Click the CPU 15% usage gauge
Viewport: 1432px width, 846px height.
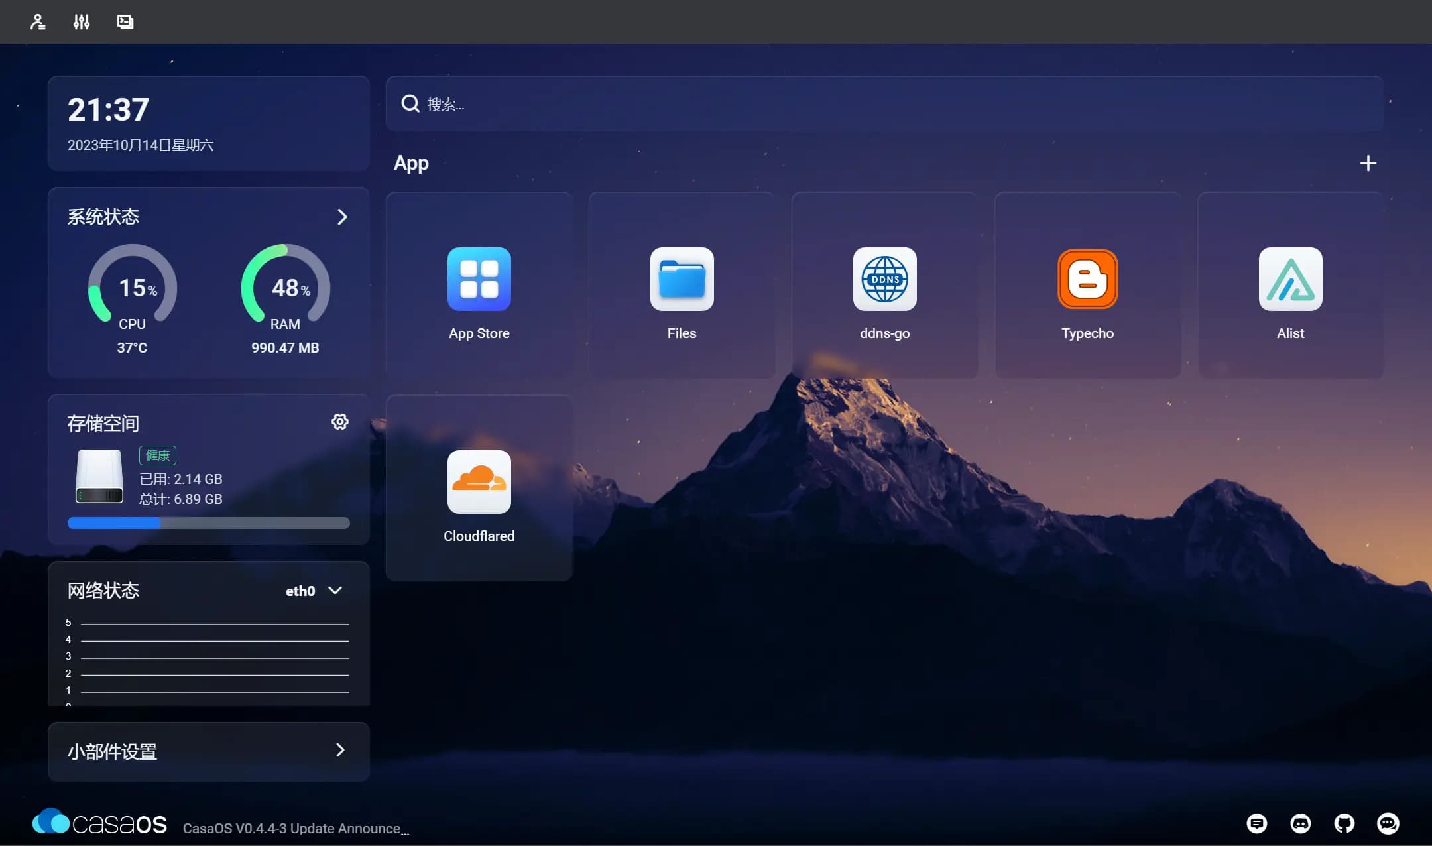pyautogui.click(x=133, y=284)
